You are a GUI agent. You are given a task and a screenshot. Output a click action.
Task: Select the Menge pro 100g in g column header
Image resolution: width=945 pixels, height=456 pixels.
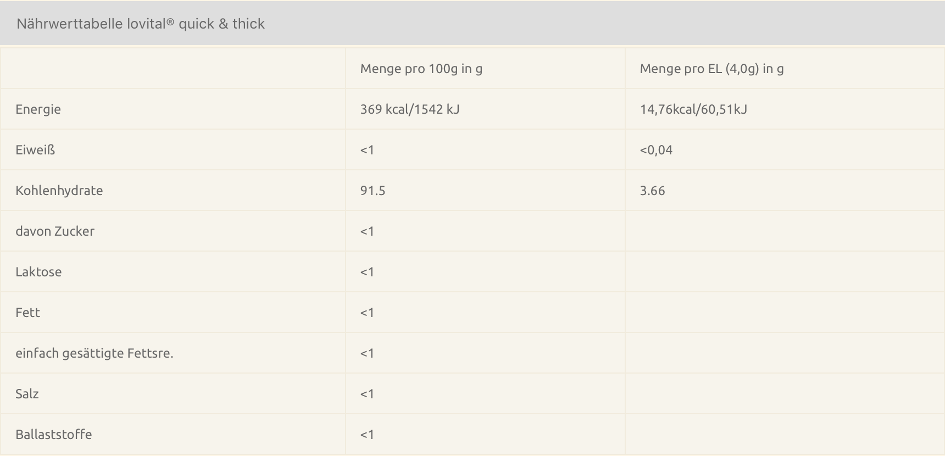pyautogui.click(x=421, y=69)
